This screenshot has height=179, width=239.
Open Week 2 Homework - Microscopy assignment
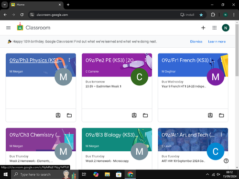[107, 161]
